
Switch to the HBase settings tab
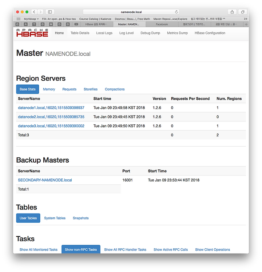96,24
